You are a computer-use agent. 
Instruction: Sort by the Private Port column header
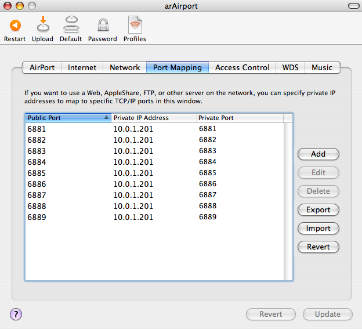(240, 118)
